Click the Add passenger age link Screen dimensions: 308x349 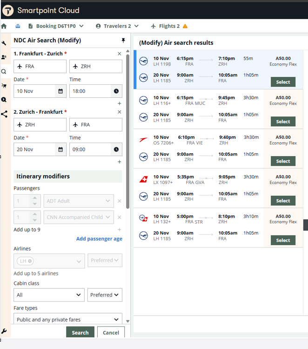click(99, 239)
